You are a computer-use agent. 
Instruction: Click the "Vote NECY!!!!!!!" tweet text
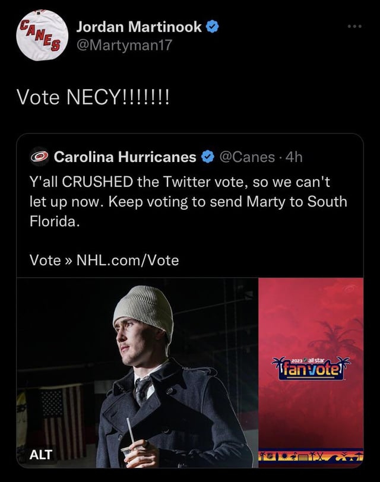[x=93, y=97]
